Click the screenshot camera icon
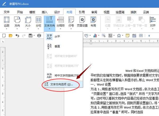Viewport: 159px width, 116px height. click(141, 36)
